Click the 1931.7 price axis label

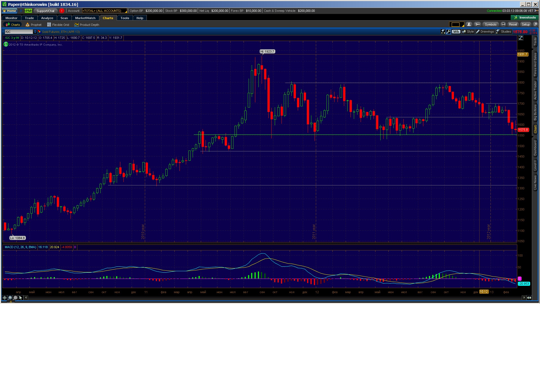[523, 54]
